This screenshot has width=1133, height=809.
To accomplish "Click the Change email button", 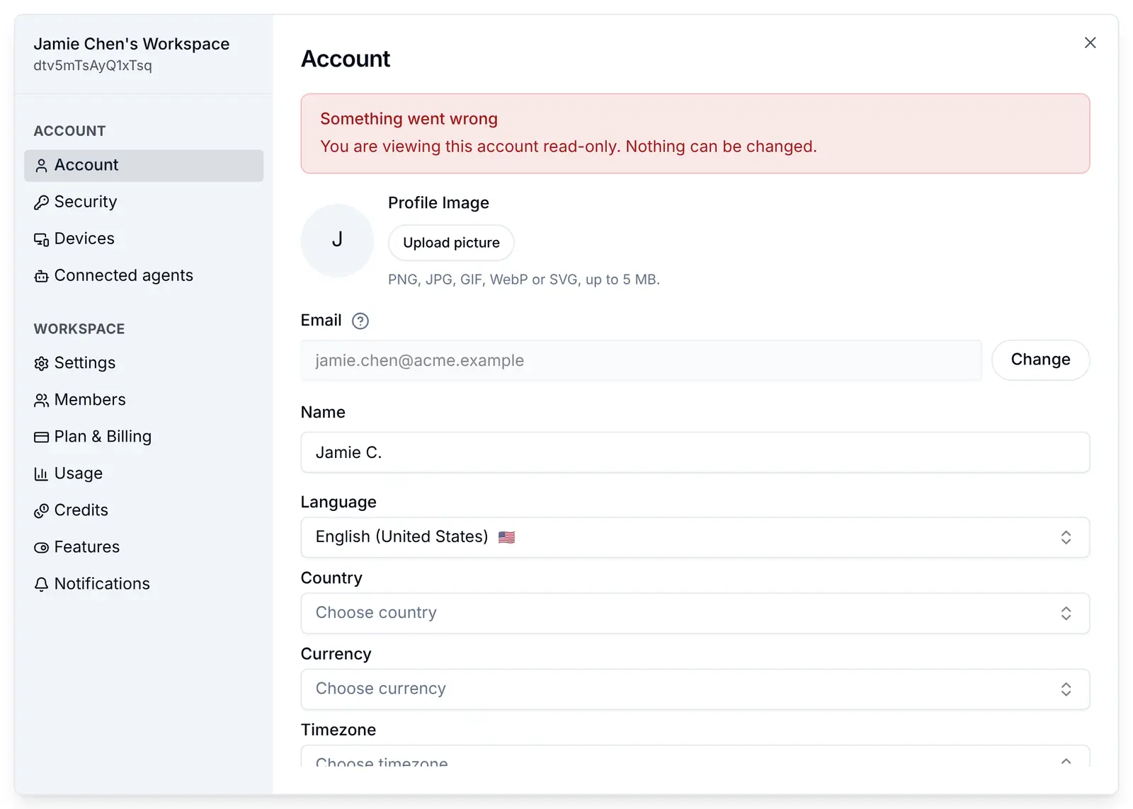I will tap(1040, 360).
